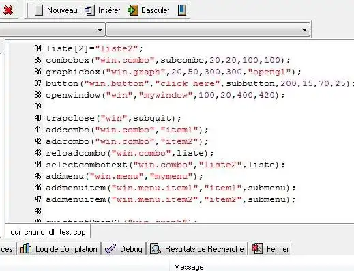Click the red X icon in the toolbar
The image size is (354, 271).
tap(8, 10)
